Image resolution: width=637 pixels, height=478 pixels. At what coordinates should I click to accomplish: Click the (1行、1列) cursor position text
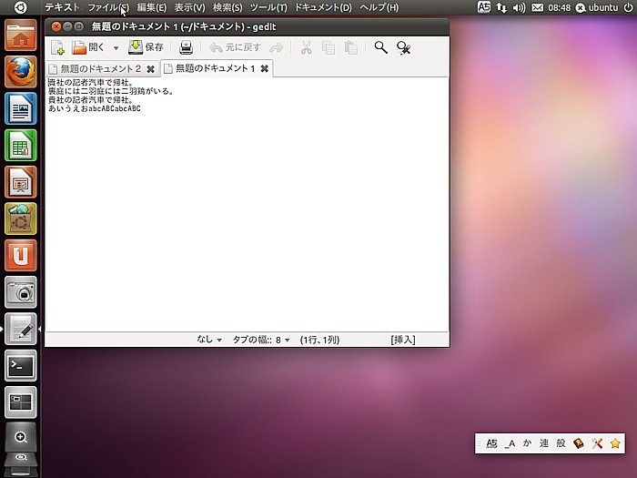tap(319, 340)
